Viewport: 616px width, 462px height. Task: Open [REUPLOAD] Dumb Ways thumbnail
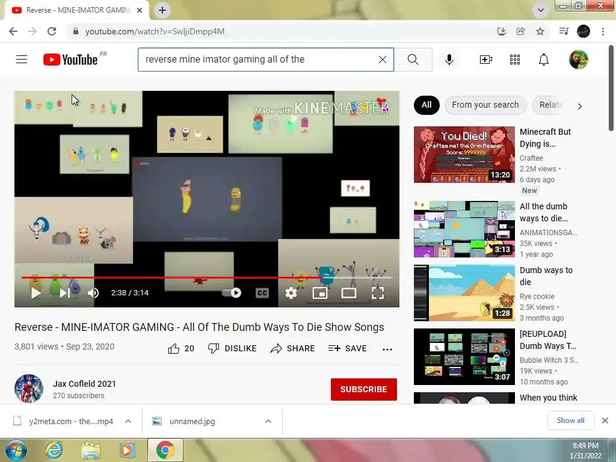click(x=464, y=357)
